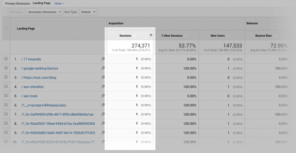Click the New Users help icon
This screenshot has width=296, height=153.
coord(228,36)
